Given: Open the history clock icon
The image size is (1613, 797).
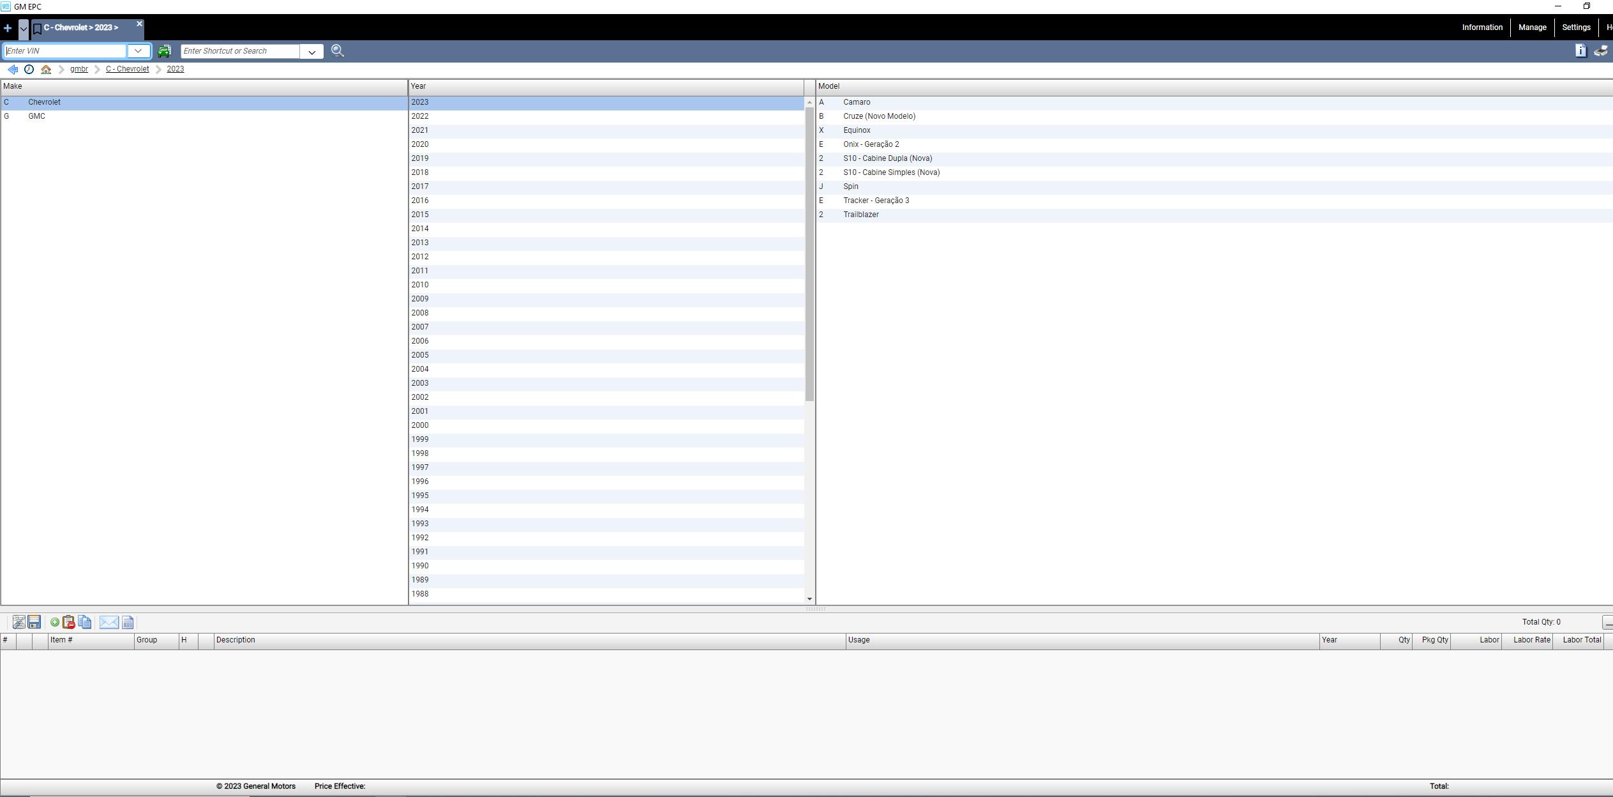Looking at the screenshot, I should (x=29, y=69).
